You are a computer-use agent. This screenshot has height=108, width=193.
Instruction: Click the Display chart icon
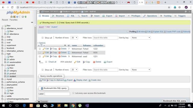pos(74,80)
